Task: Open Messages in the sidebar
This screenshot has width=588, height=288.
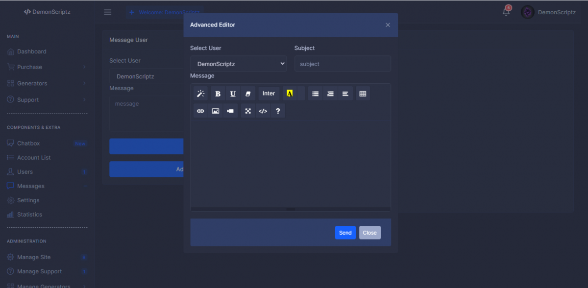Action: point(30,186)
